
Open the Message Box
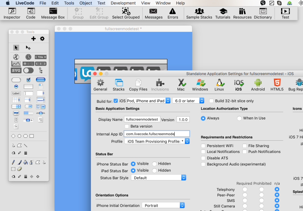tap(53, 13)
